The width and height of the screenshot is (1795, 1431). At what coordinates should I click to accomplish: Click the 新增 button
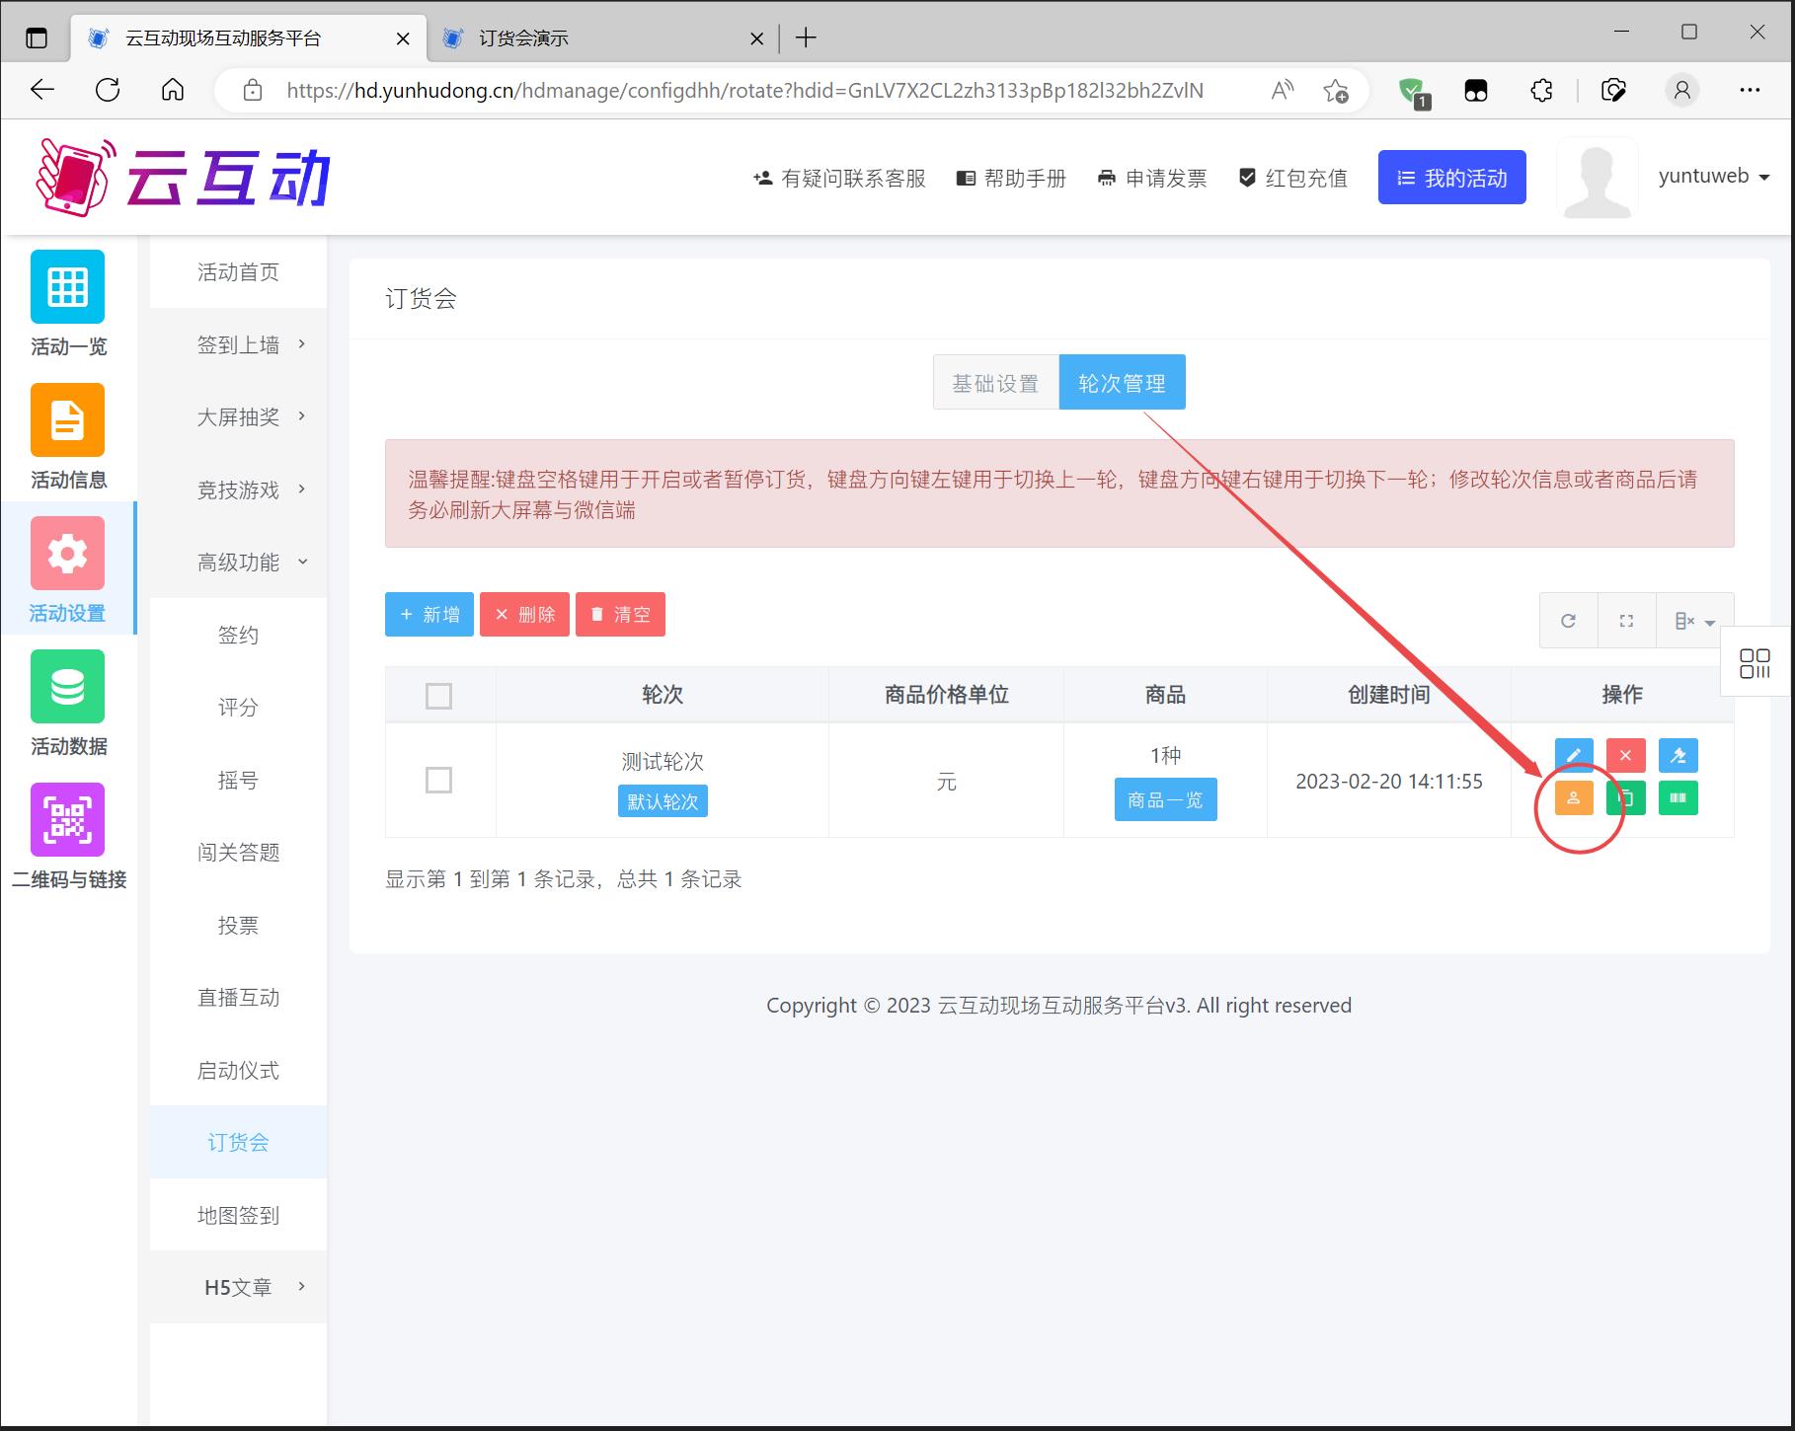point(429,615)
